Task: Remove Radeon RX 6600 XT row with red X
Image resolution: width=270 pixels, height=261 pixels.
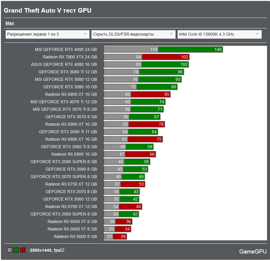Action: 100,229
